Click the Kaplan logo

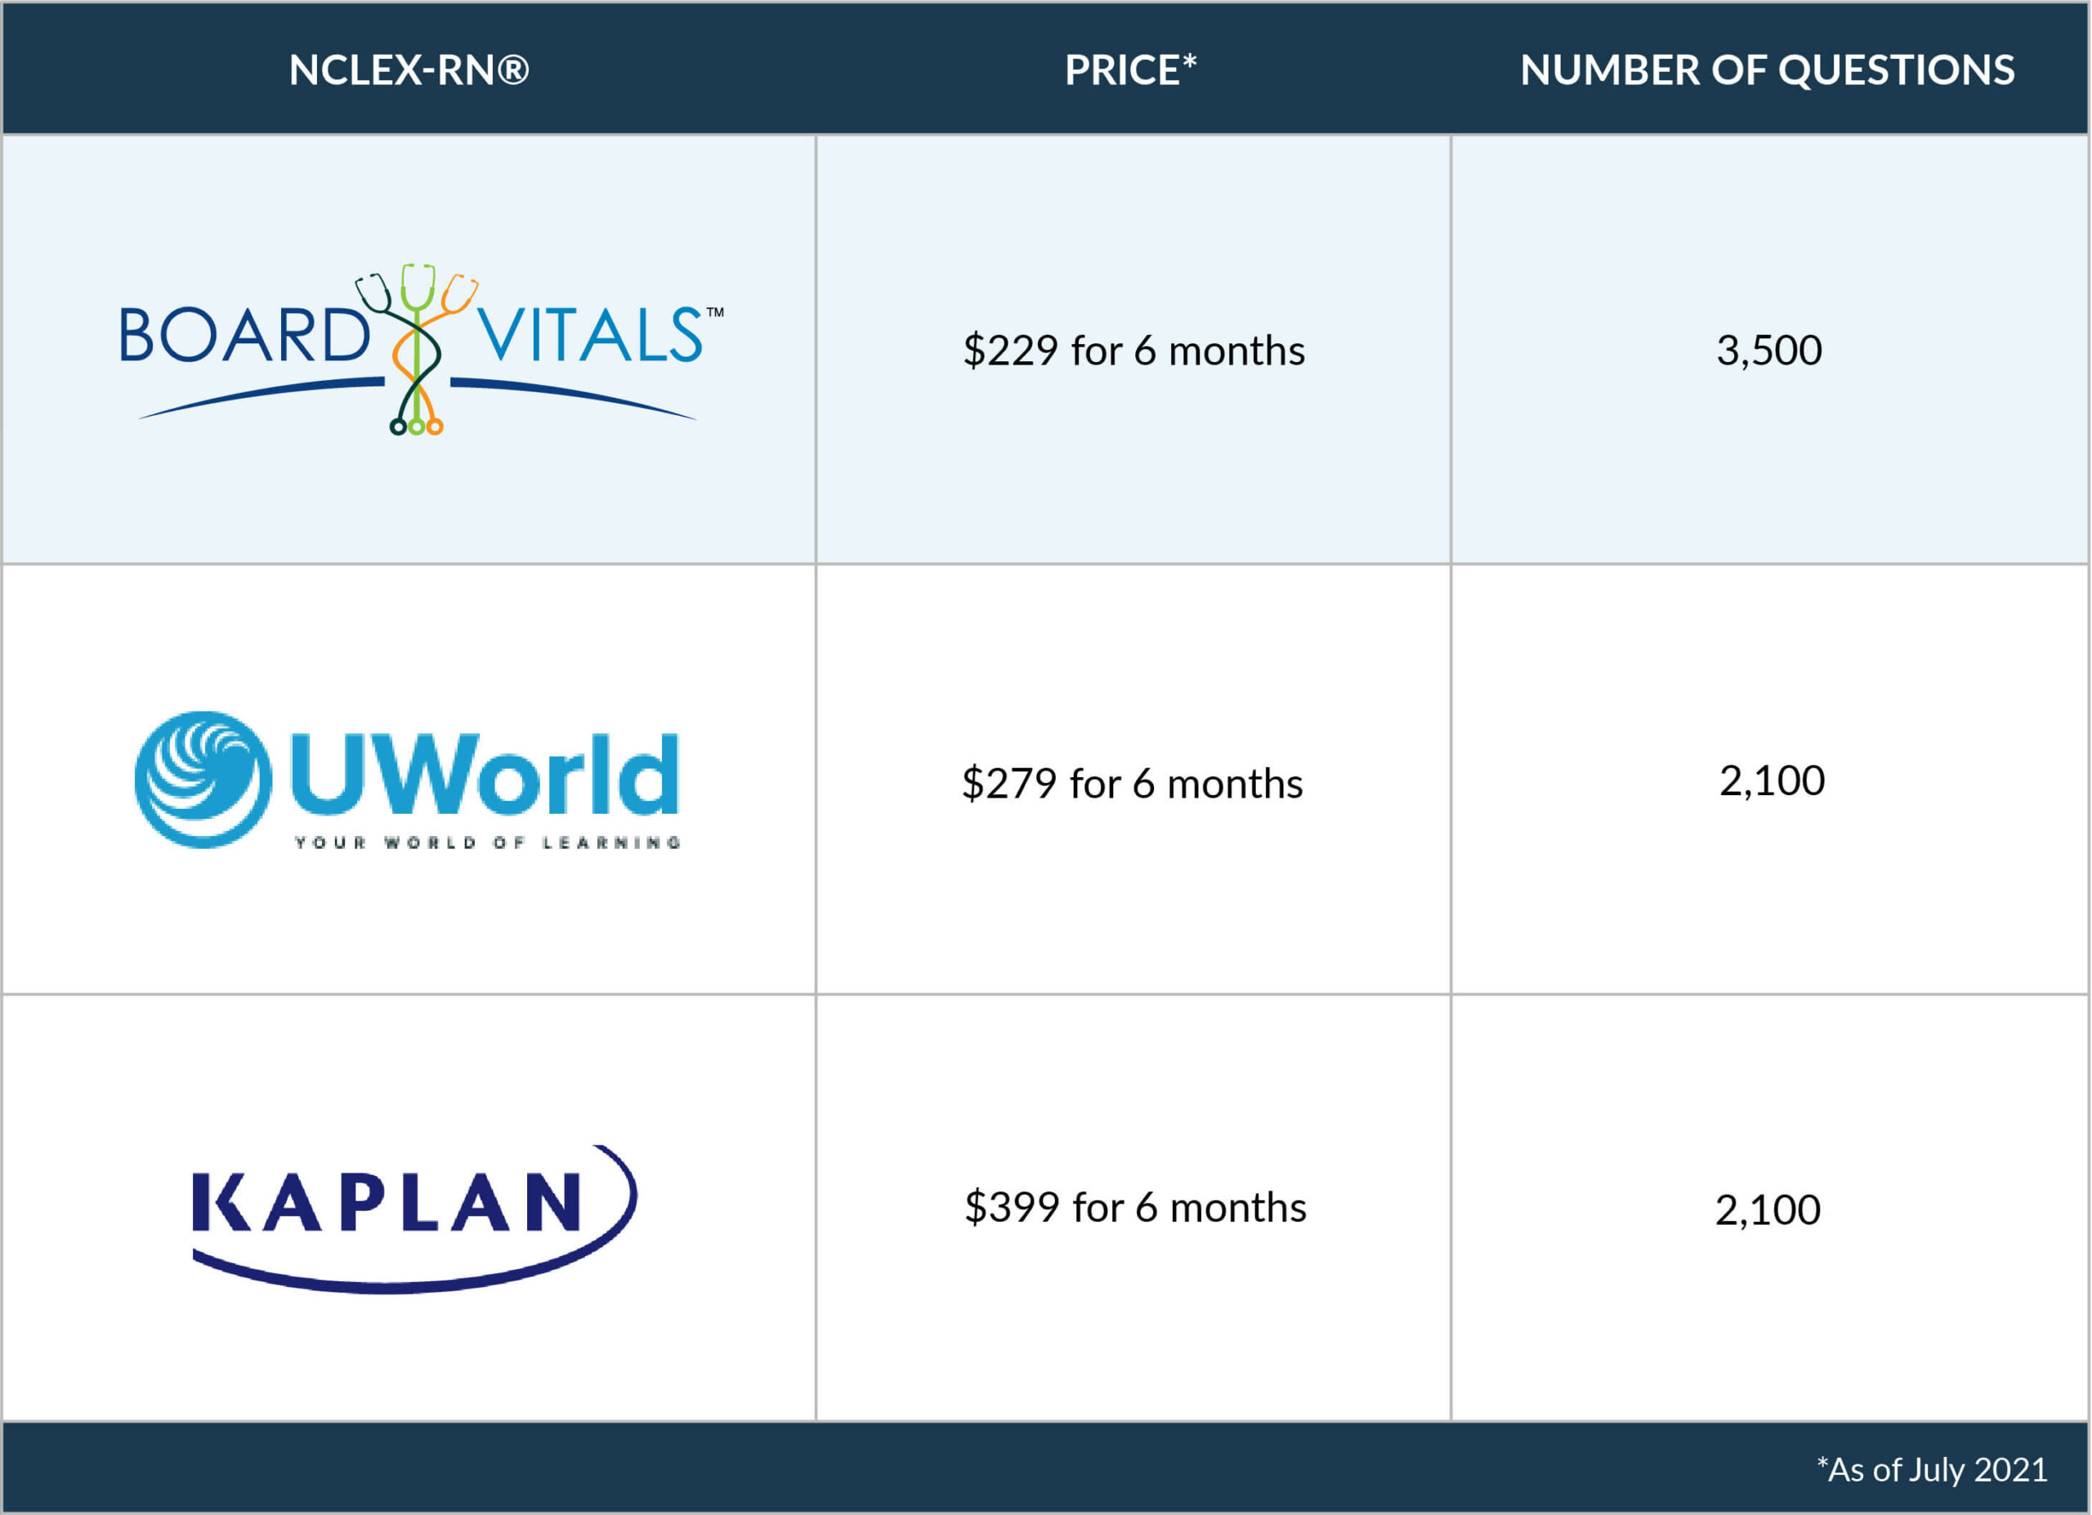pos(414,1219)
